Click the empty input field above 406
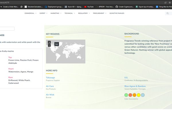Image resolution: width=172 pixels, height=129 pixels. (x=7, y=29)
